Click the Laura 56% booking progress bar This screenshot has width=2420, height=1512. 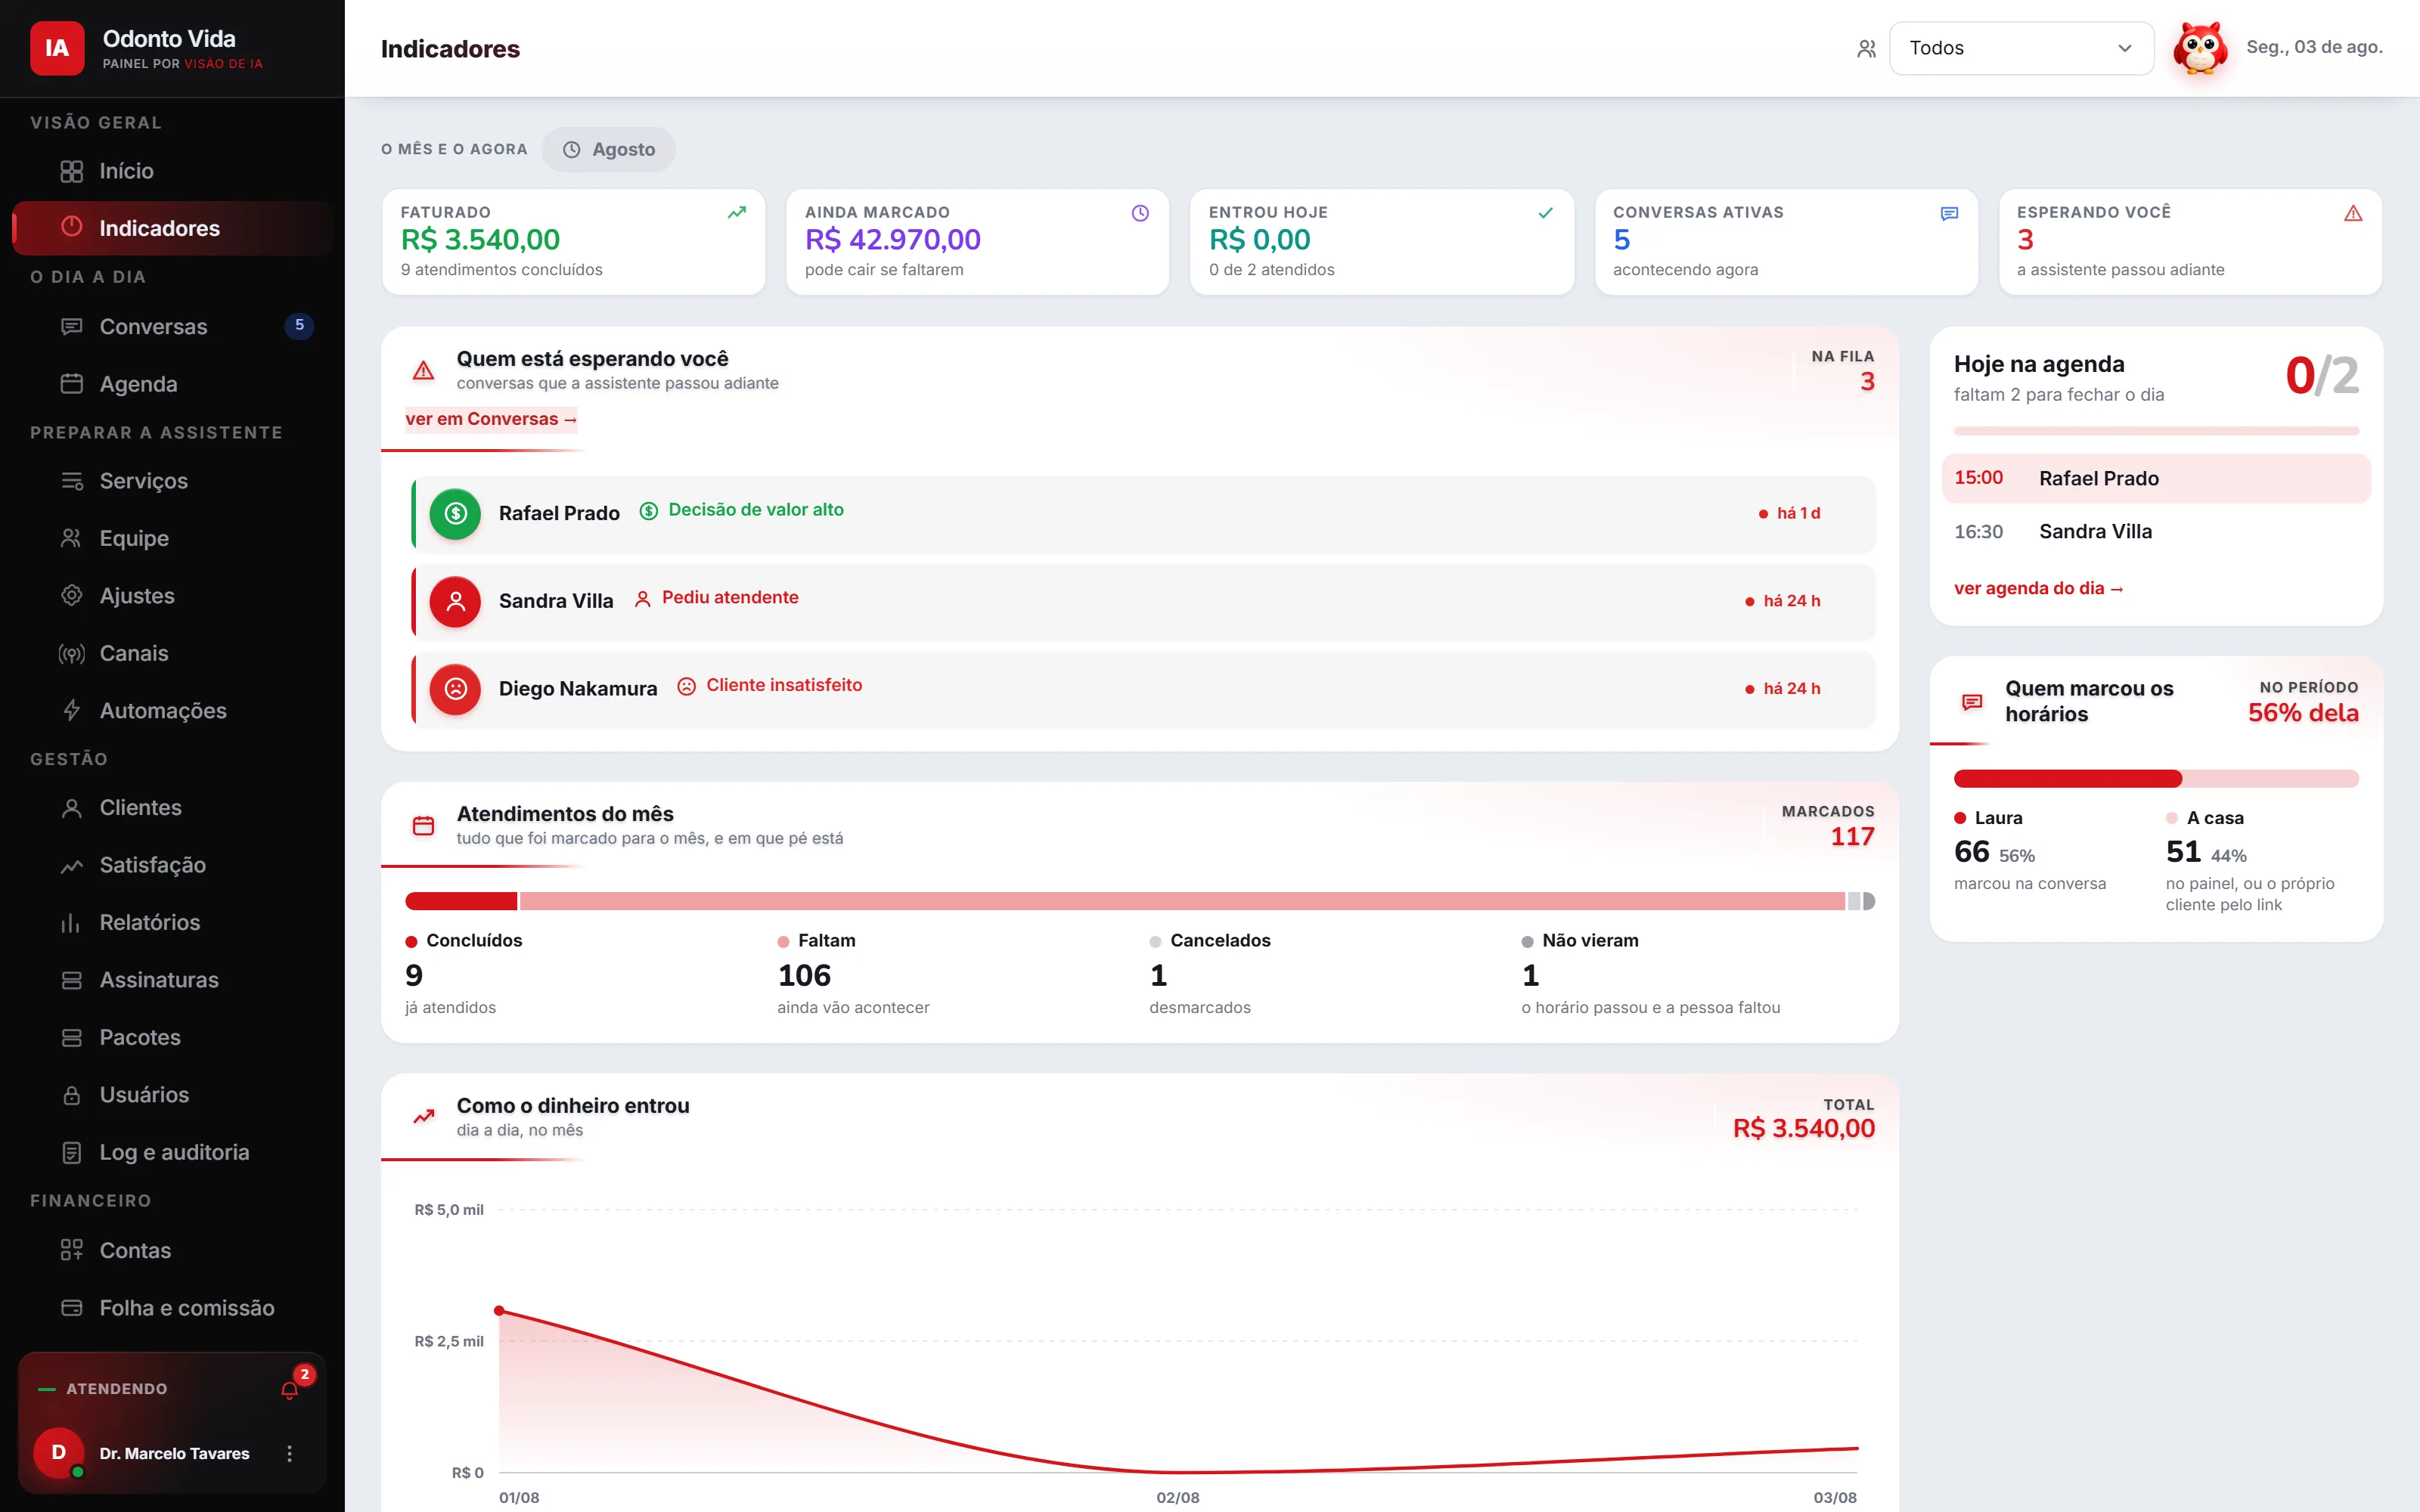[x=2067, y=779]
